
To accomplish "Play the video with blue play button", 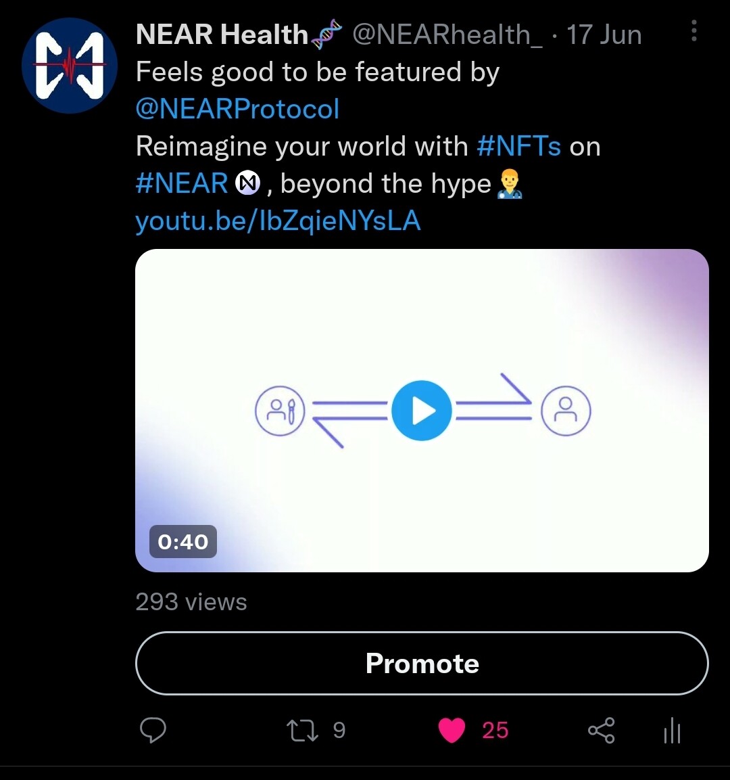I will pyautogui.click(x=421, y=411).
